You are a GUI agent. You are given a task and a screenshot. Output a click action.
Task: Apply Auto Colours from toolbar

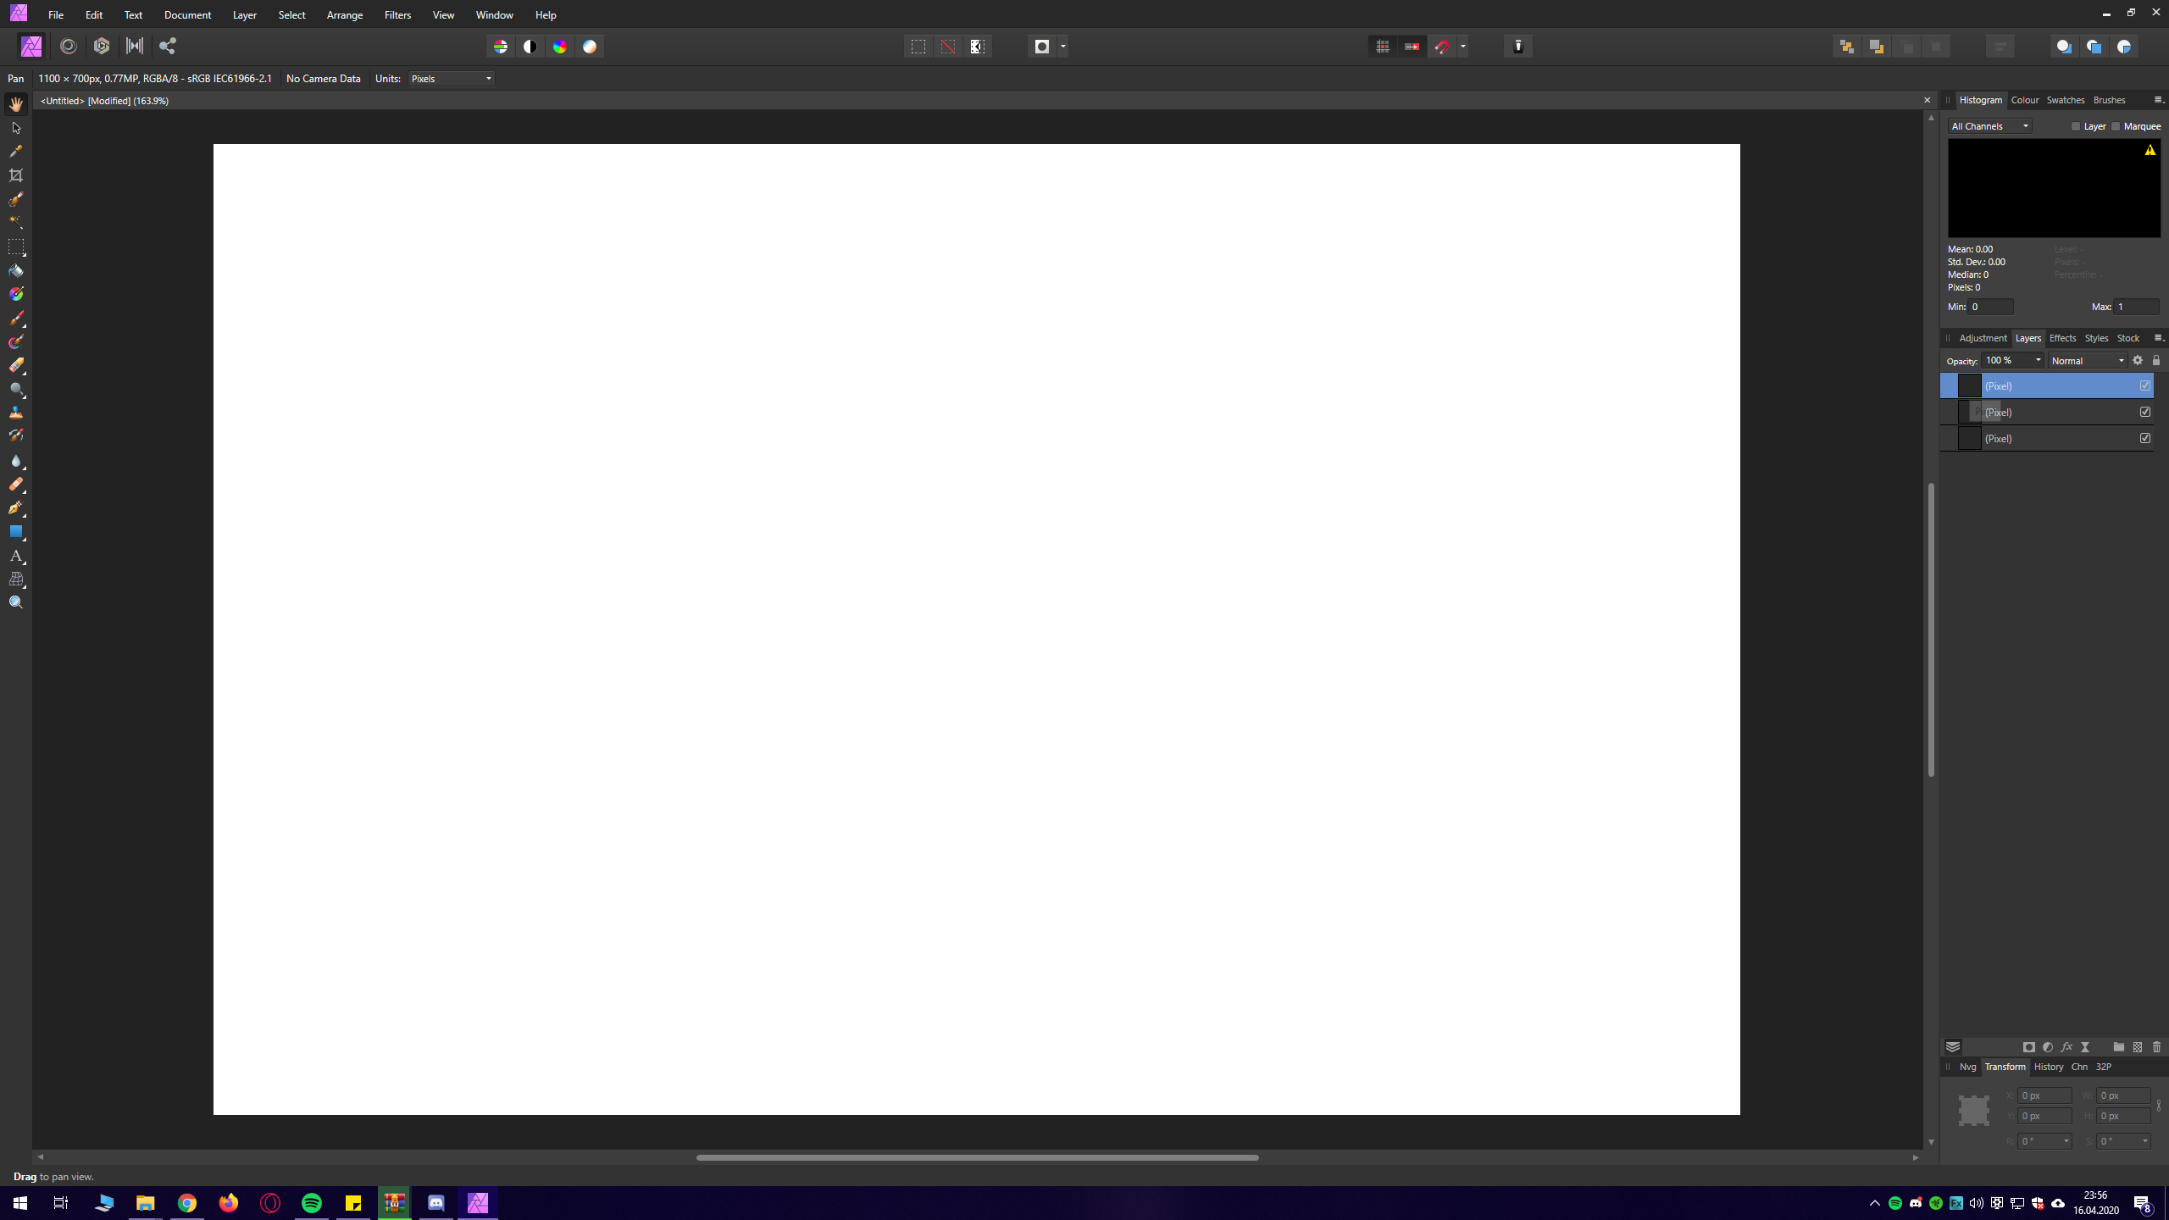click(x=560, y=47)
